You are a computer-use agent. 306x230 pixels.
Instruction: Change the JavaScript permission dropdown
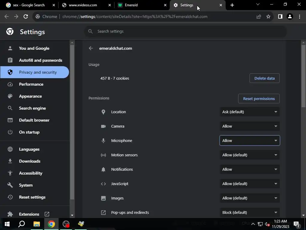250,184
